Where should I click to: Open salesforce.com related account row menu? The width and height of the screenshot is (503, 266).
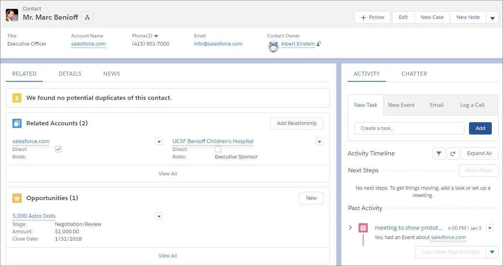pyautogui.click(x=159, y=141)
